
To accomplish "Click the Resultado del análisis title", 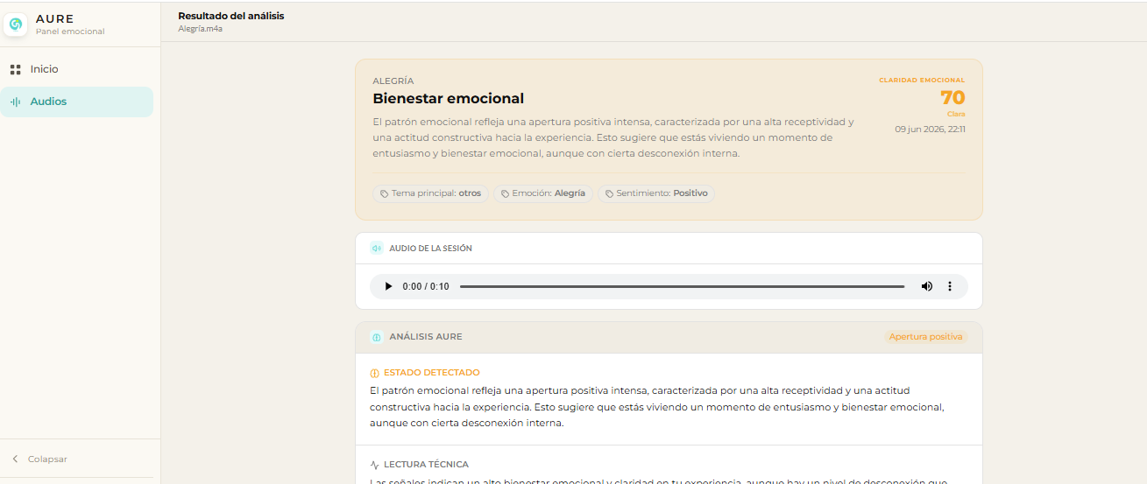I will 231,16.
